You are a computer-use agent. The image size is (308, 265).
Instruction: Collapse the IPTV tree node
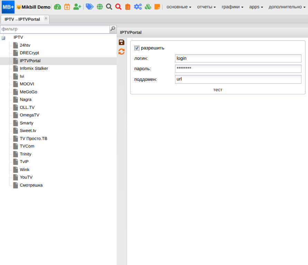3,38
